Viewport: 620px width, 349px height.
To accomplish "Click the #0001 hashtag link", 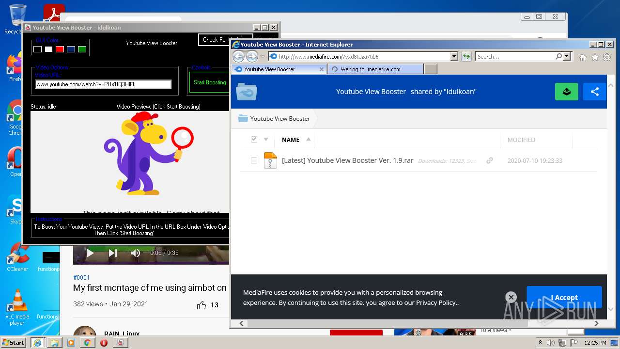I will click(81, 277).
